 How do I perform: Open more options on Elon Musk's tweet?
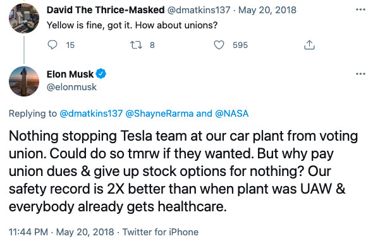pos(360,74)
